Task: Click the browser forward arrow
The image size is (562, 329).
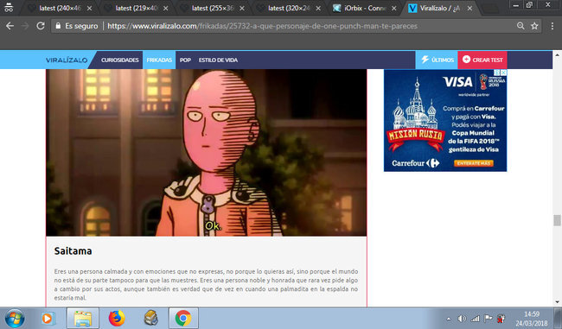Action: pos(25,26)
